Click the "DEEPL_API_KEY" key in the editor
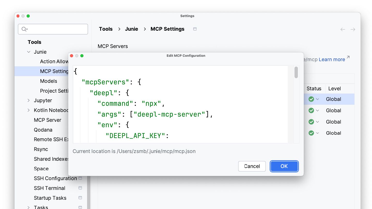Image resolution: width=372 pixels, height=209 pixels. 135,135
